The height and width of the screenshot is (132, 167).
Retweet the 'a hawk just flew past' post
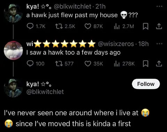pyautogui.click(x=65, y=26)
